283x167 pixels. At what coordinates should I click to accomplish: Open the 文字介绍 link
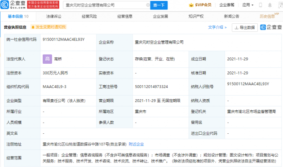point(217,27)
